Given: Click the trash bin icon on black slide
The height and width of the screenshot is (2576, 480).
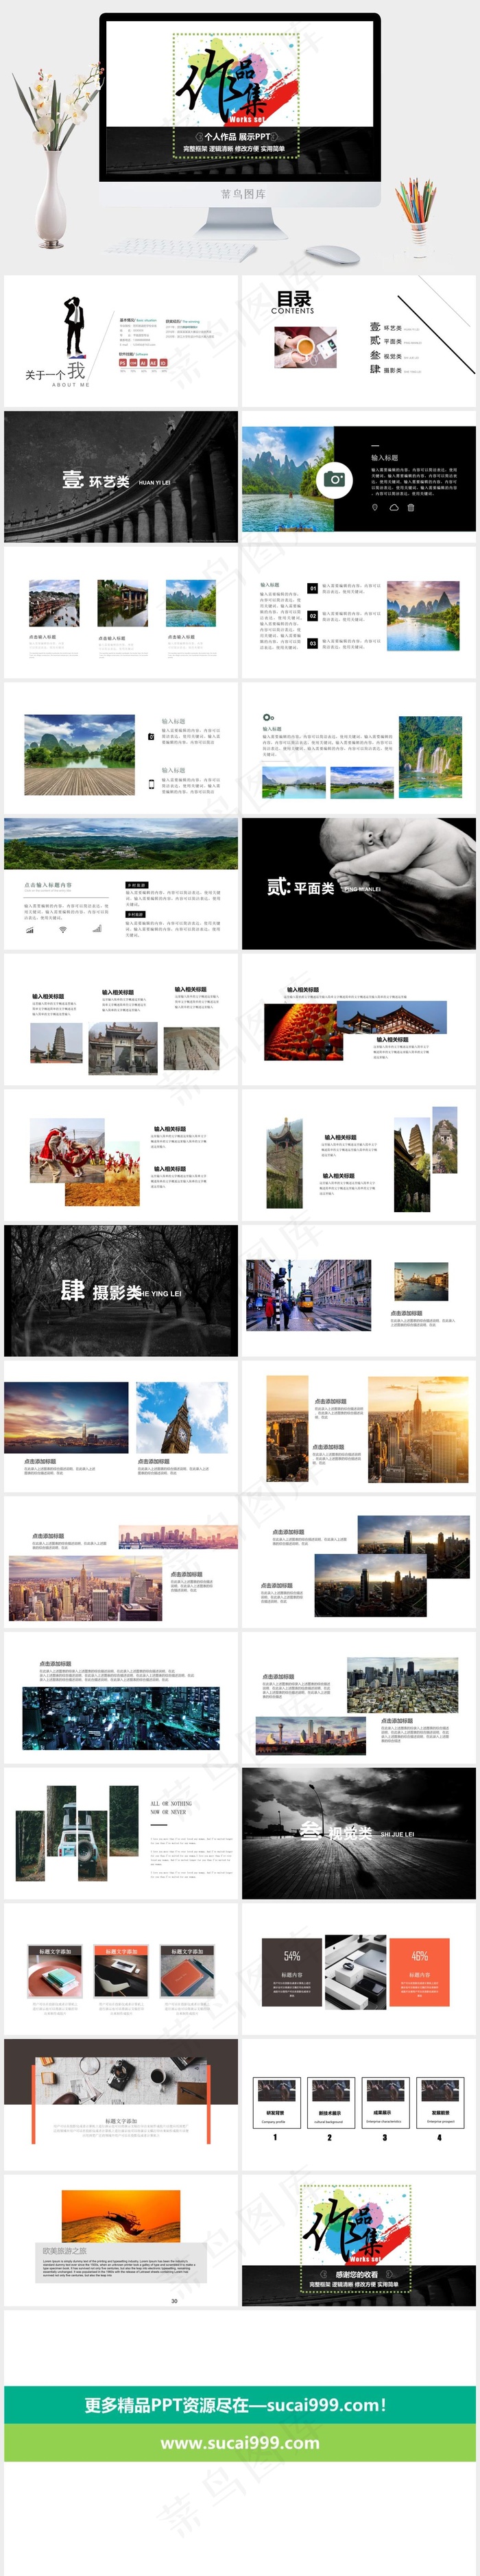Looking at the screenshot, I should tap(410, 507).
